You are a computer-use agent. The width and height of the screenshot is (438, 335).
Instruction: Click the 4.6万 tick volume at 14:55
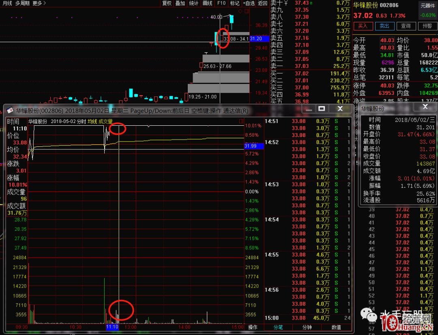(x=323, y=255)
